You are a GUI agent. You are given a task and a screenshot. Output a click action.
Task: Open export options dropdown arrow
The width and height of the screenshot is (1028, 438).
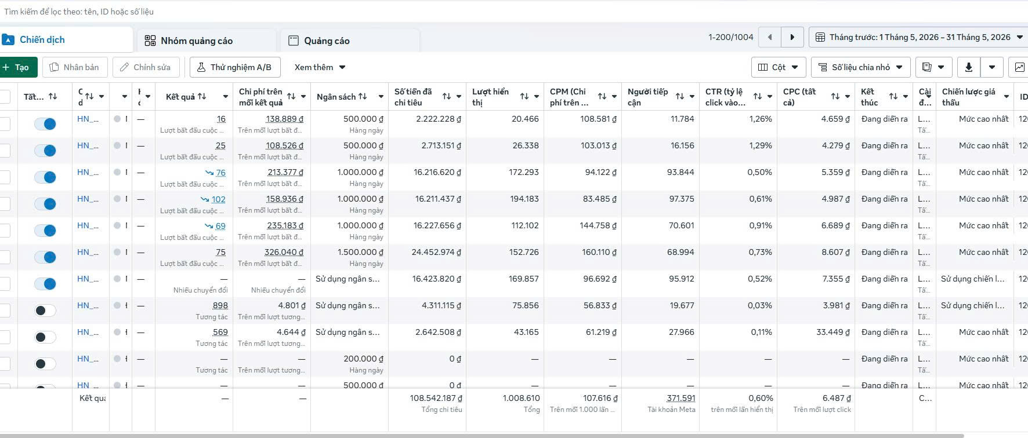(992, 67)
